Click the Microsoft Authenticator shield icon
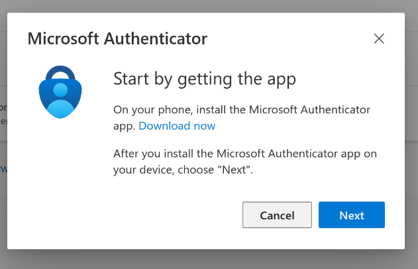The image size is (418, 269). pos(61,94)
